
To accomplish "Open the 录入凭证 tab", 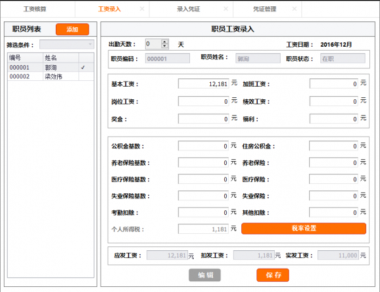I will point(188,9).
